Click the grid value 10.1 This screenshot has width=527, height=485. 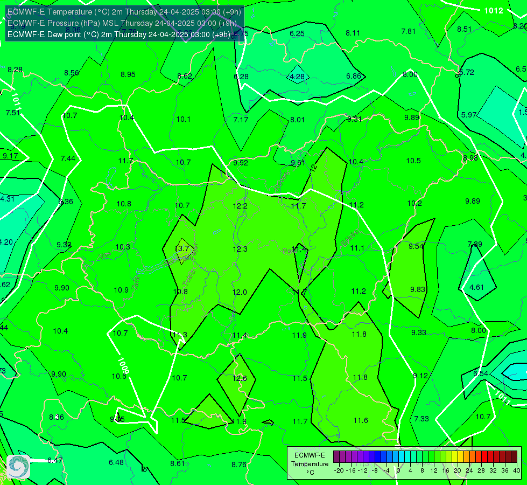(183, 119)
